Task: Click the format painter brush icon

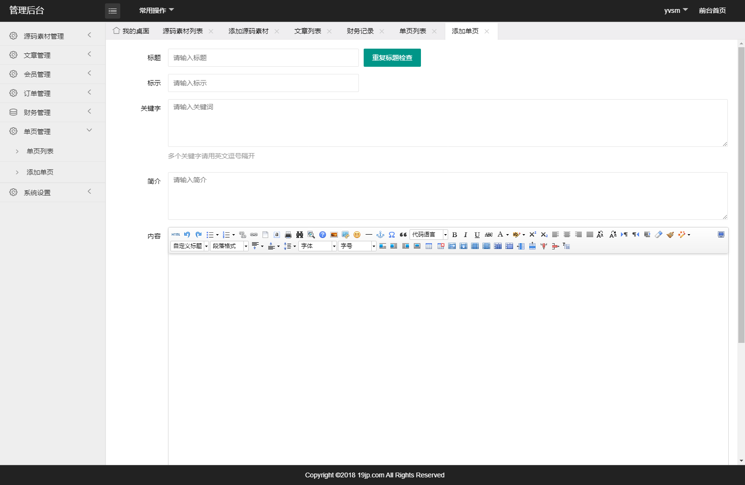Action: click(x=670, y=235)
